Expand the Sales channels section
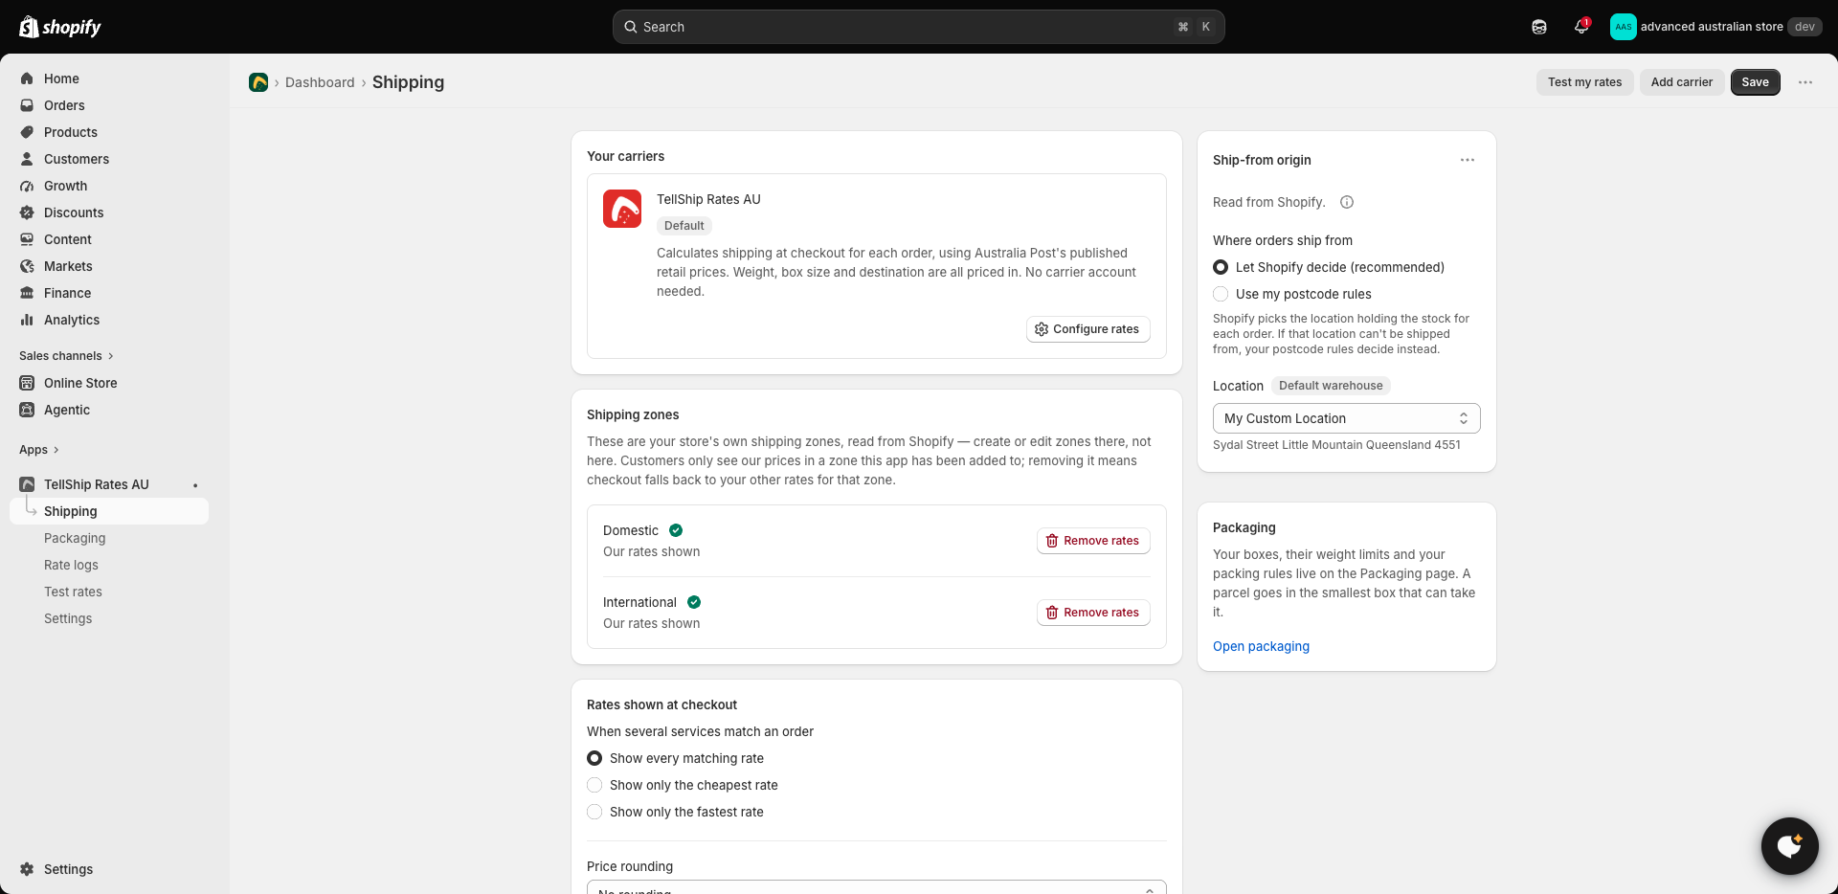The image size is (1838, 894). pos(66,356)
